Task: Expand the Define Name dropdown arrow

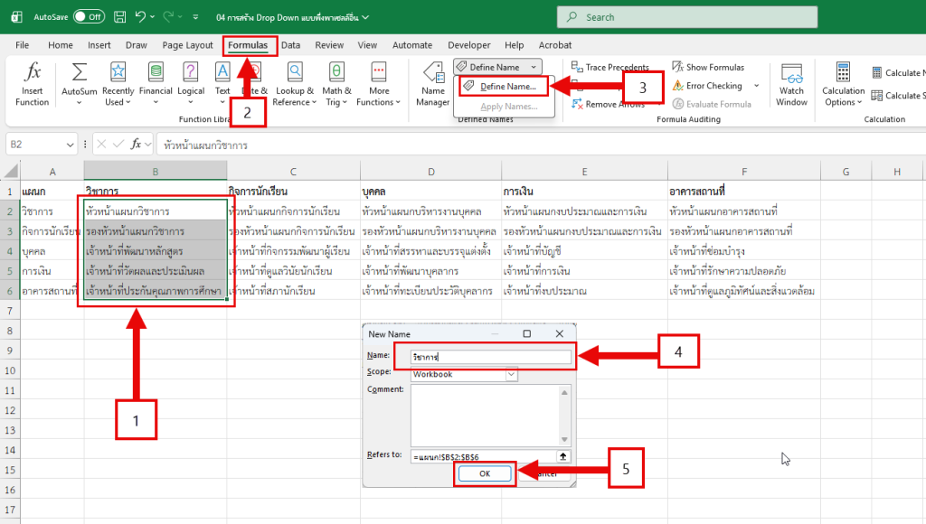Action: point(534,67)
